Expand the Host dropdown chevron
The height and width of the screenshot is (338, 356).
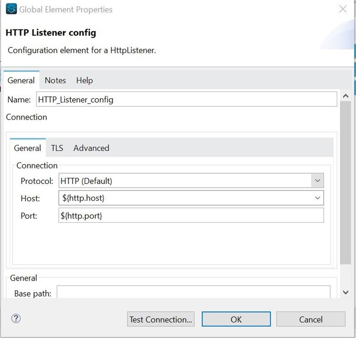click(x=317, y=198)
